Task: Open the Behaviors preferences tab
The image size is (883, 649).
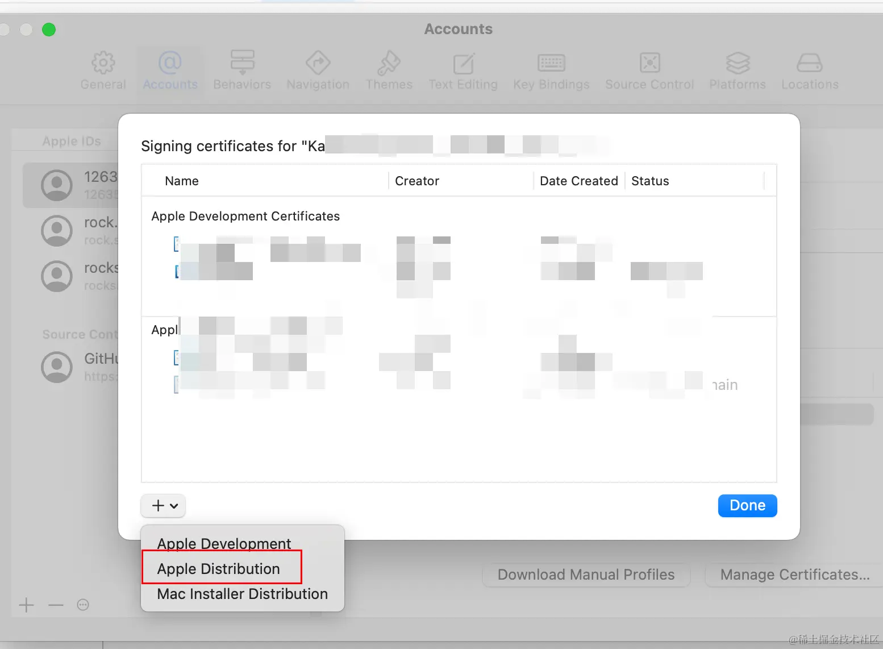Action: [x=242, y=71]
